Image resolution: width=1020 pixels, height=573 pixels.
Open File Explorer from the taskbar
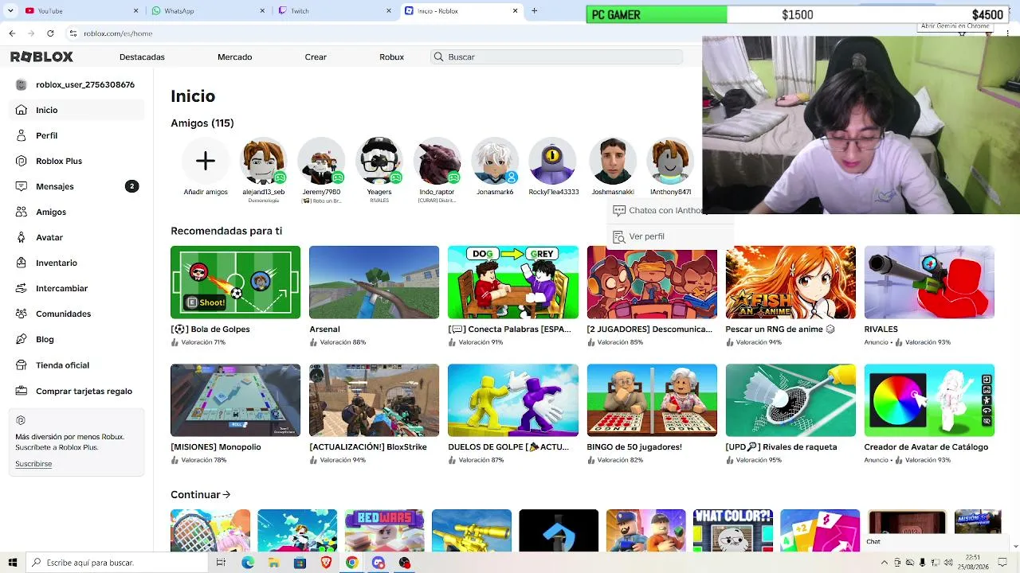coord(273,563)
